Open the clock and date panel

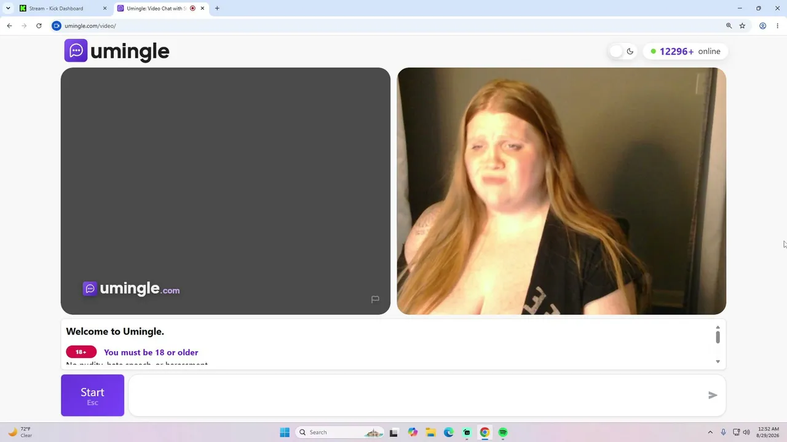(769, 432)
